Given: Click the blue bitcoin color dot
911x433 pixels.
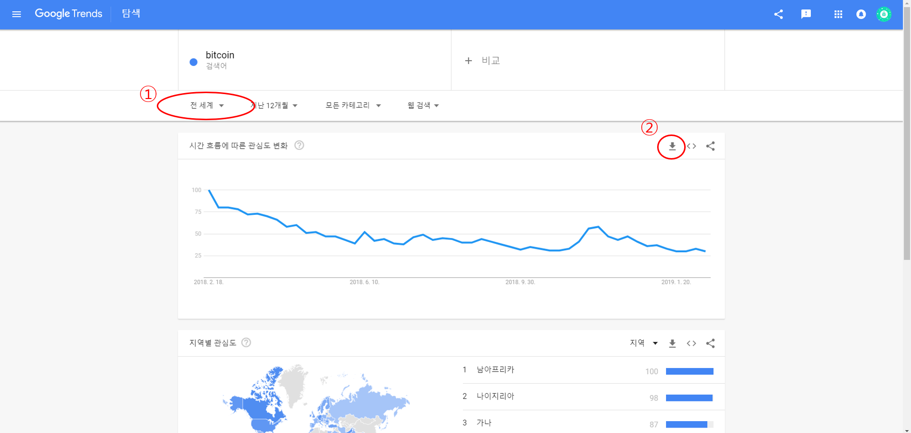Looking at the screenshot, I should pyautogui.click(x=194, y=62).
